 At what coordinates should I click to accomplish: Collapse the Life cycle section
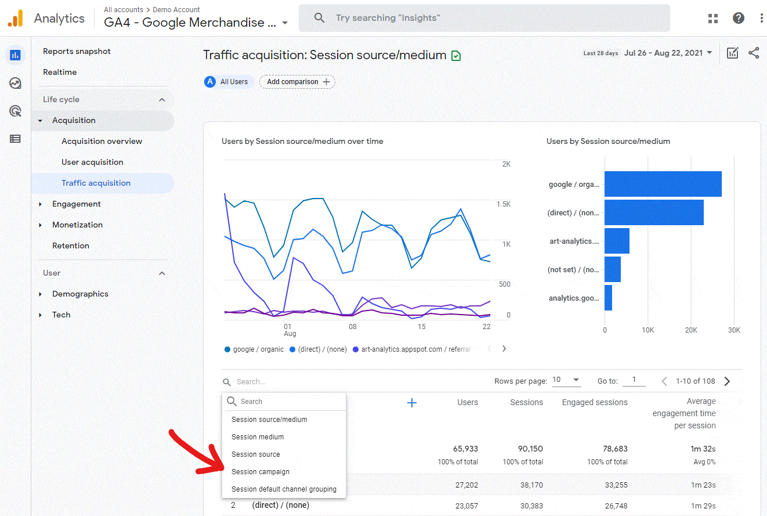[x=162, y=99]
